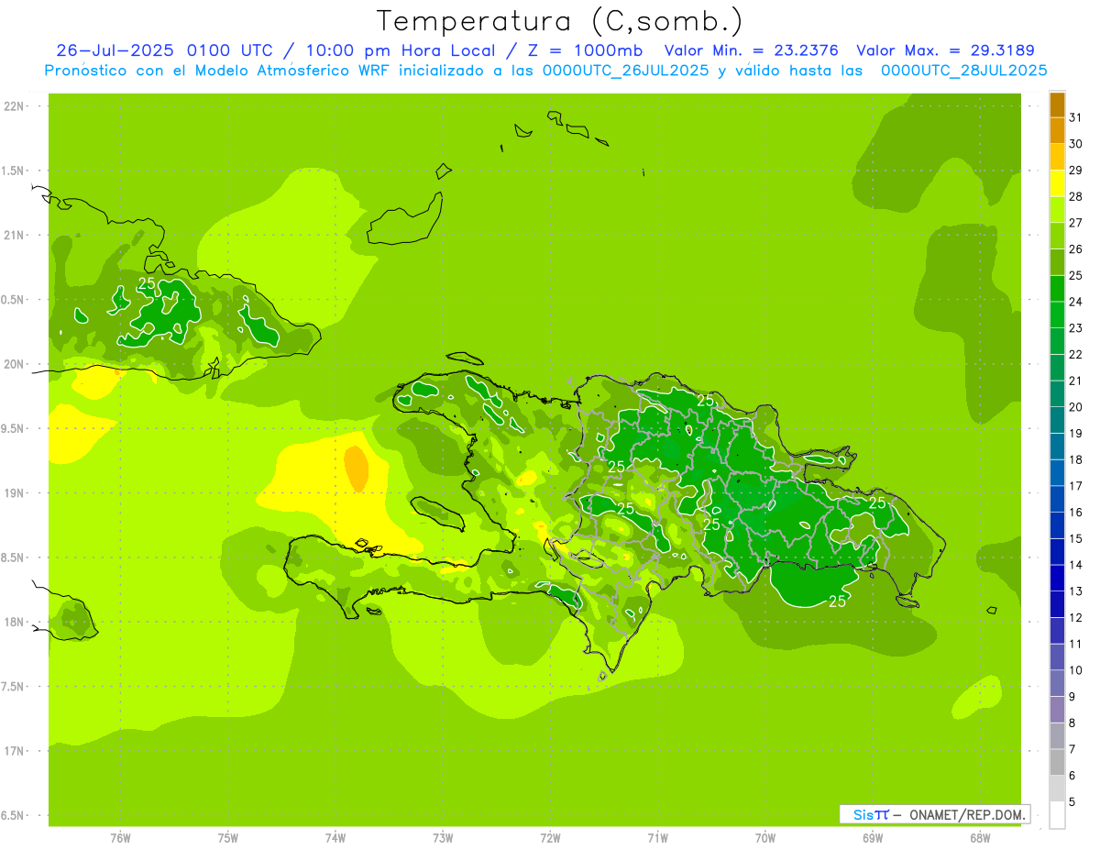Click legend value label 12
Image resolution: width=1100 pixels, height=850 pixels.
point(1075,617)
